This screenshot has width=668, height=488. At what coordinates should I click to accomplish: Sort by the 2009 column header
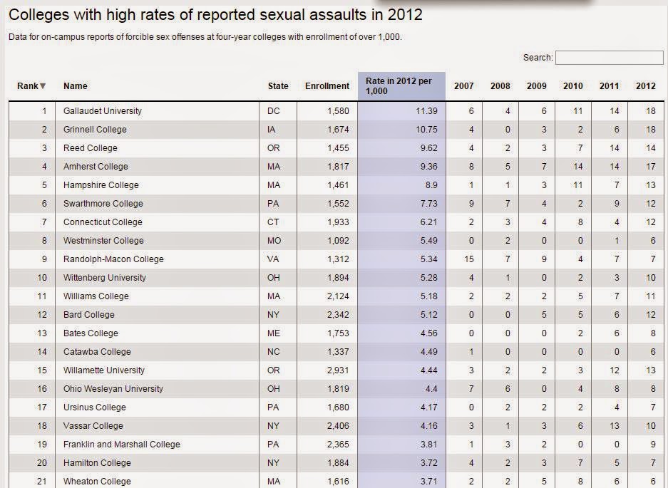click(536, 86)
